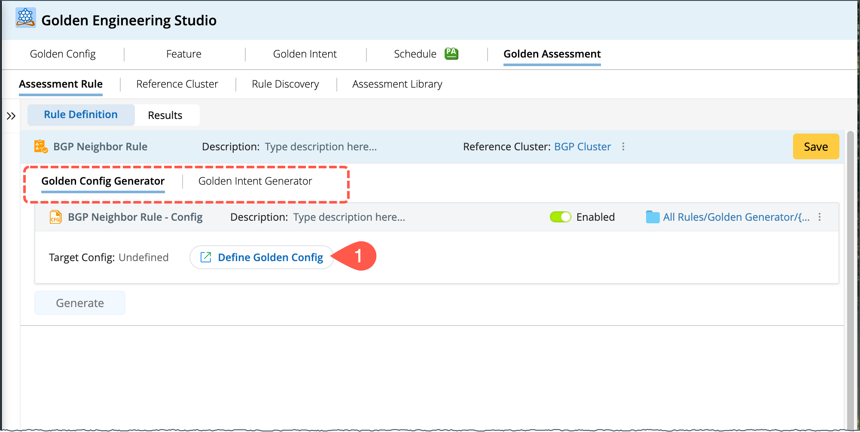Viewport: 860px width, 432px height.
Task: Click the PA badge icon beside Schedule
Action: coord(451,54)
